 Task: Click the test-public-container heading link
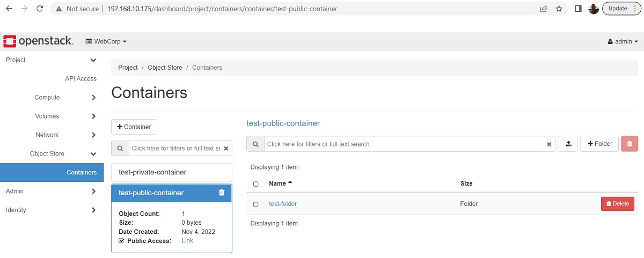[x=283, y=123]
